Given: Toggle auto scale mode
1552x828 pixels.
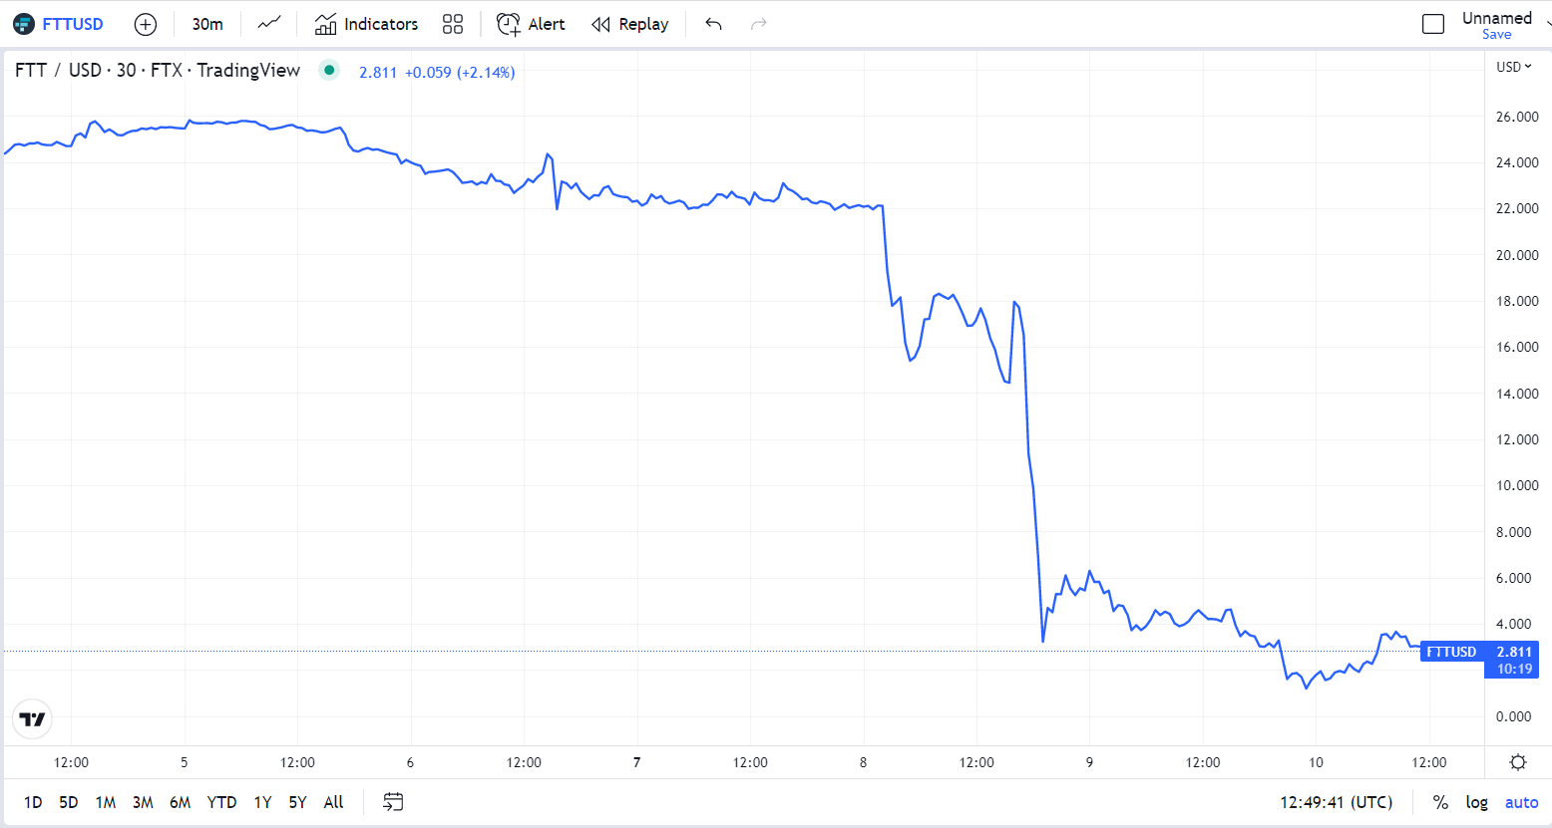Looking at the screenshot, I should (x=1521, y=802).
